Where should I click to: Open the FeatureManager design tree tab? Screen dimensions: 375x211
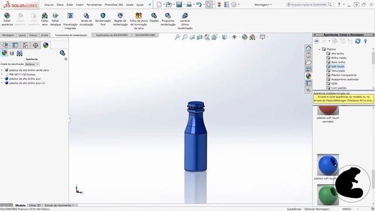5,45
